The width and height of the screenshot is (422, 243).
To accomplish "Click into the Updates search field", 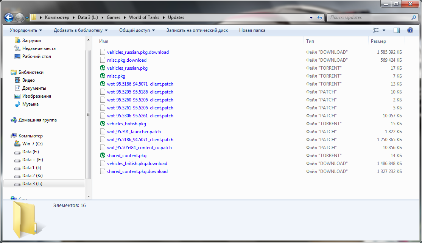I will pos(369,17).
